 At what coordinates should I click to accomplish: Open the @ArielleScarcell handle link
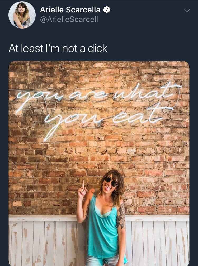tap(69, 19)
